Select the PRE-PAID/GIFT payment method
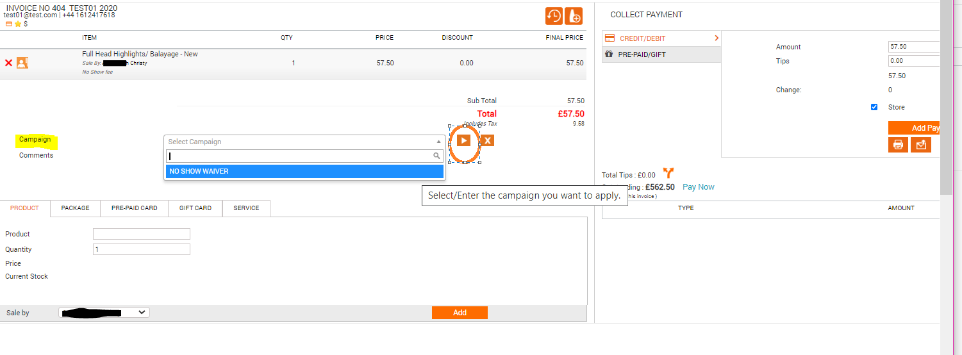 pos(661,54)
